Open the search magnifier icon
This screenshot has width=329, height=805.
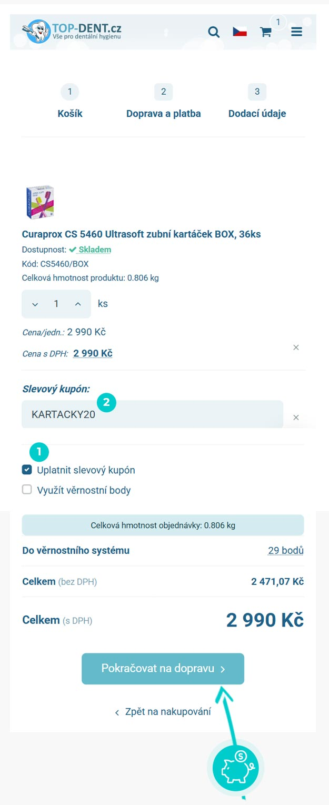click(x=214, y=32)
